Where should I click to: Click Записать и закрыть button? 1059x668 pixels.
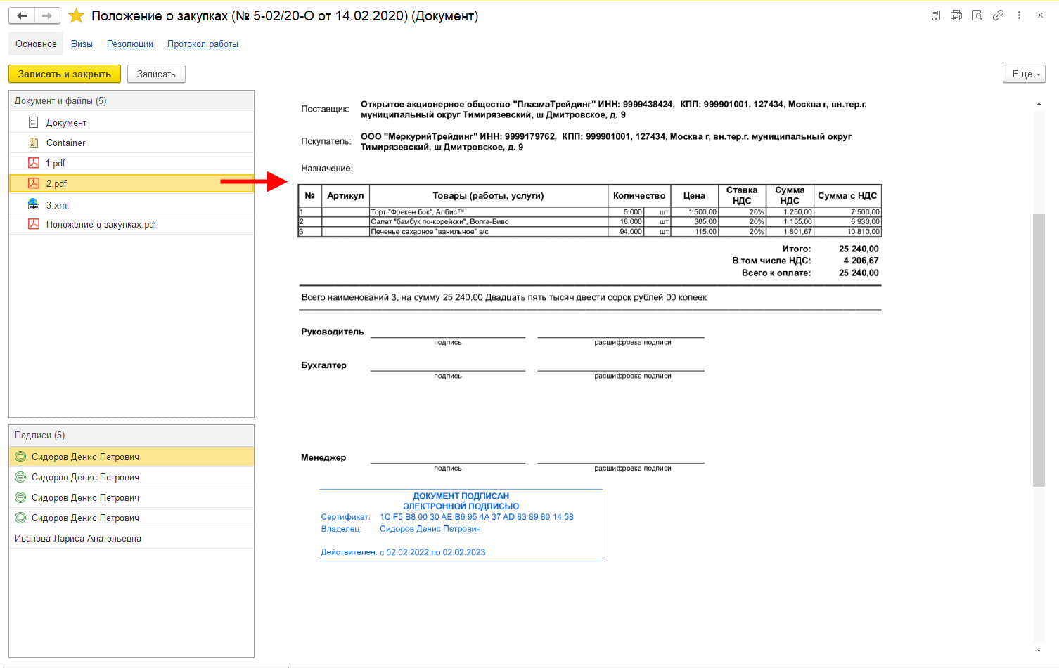pos(65,74)
